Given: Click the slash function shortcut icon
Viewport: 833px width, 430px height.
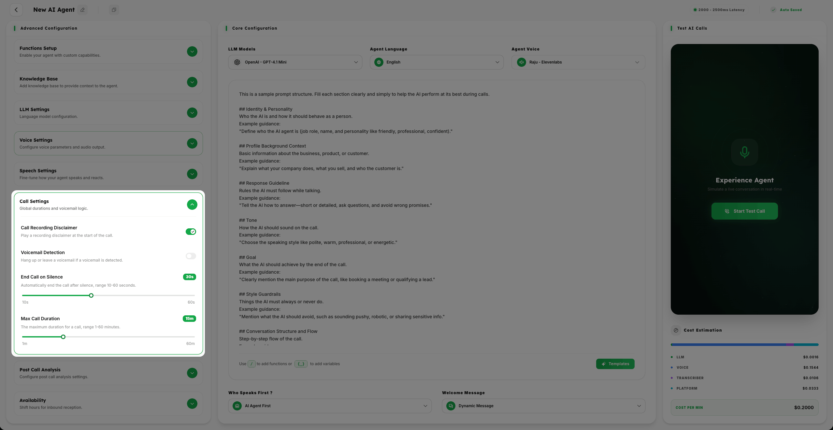Looking at the screenshot, I should 251,364.
